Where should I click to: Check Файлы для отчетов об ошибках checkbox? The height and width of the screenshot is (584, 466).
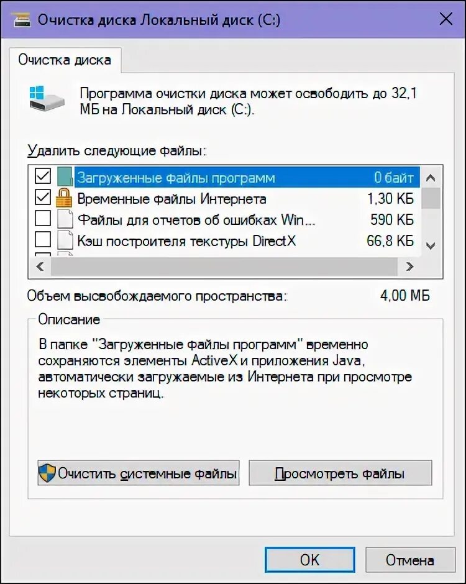pos(43,218)
